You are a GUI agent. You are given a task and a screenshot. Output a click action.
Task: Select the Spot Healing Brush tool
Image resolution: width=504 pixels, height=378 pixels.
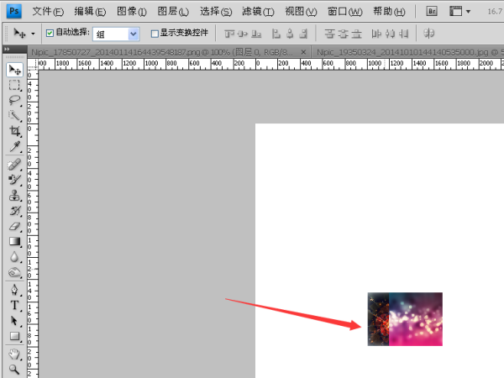(14, 165)
